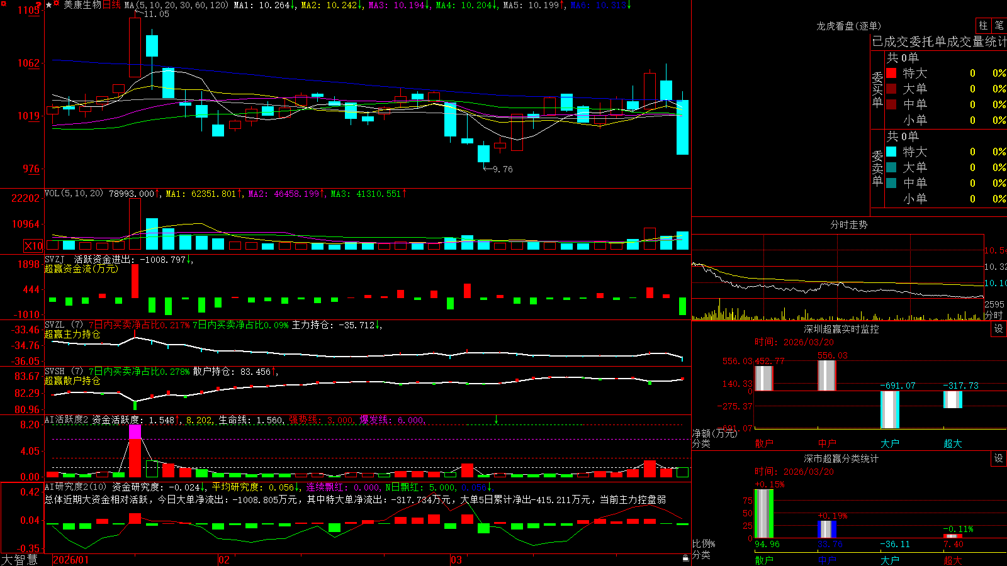Image resolution: width=1007 pixels, height=566 pixels.
Task: Click the 委买单 section label
Action: (877, 89)
